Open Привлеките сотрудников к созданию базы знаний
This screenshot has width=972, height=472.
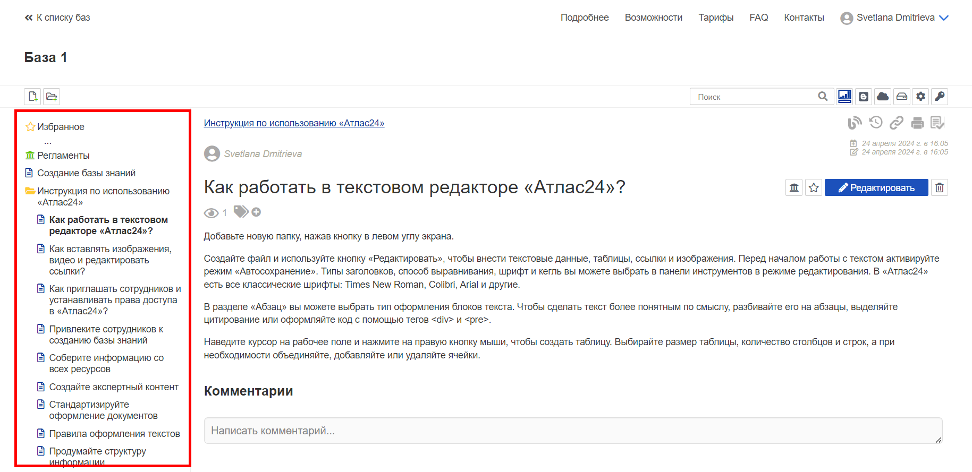106,334
